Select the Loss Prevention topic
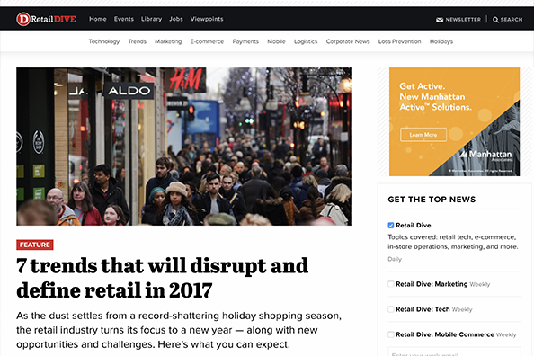534x356 pixels. [x=399, y=41]
